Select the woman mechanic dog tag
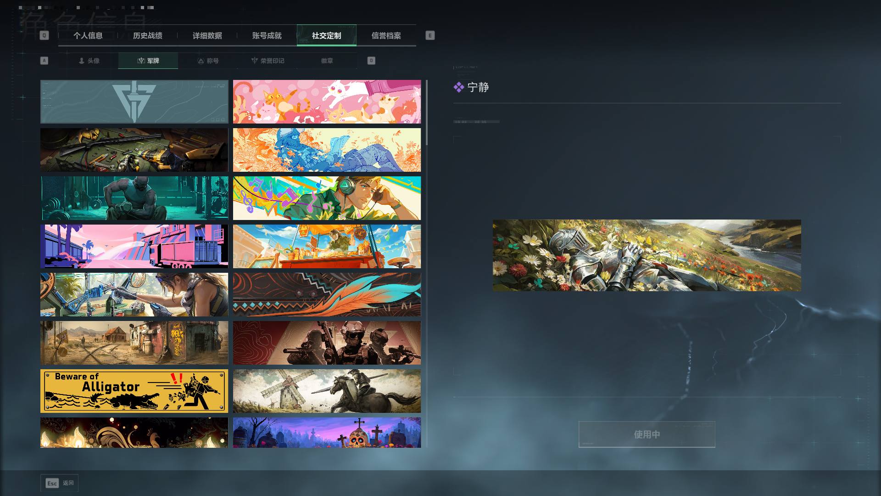The width and height of the screenshot is (881, 496). point(134,295)
